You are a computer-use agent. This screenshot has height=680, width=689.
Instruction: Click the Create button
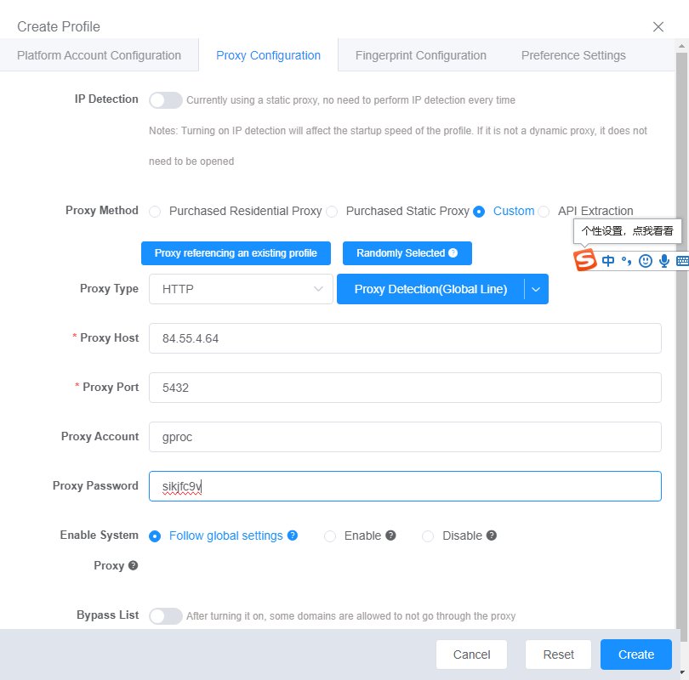[x=635, y=654]
